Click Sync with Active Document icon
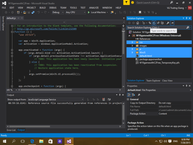The width and height of the screenshot is (193, 145). point(150,23)
